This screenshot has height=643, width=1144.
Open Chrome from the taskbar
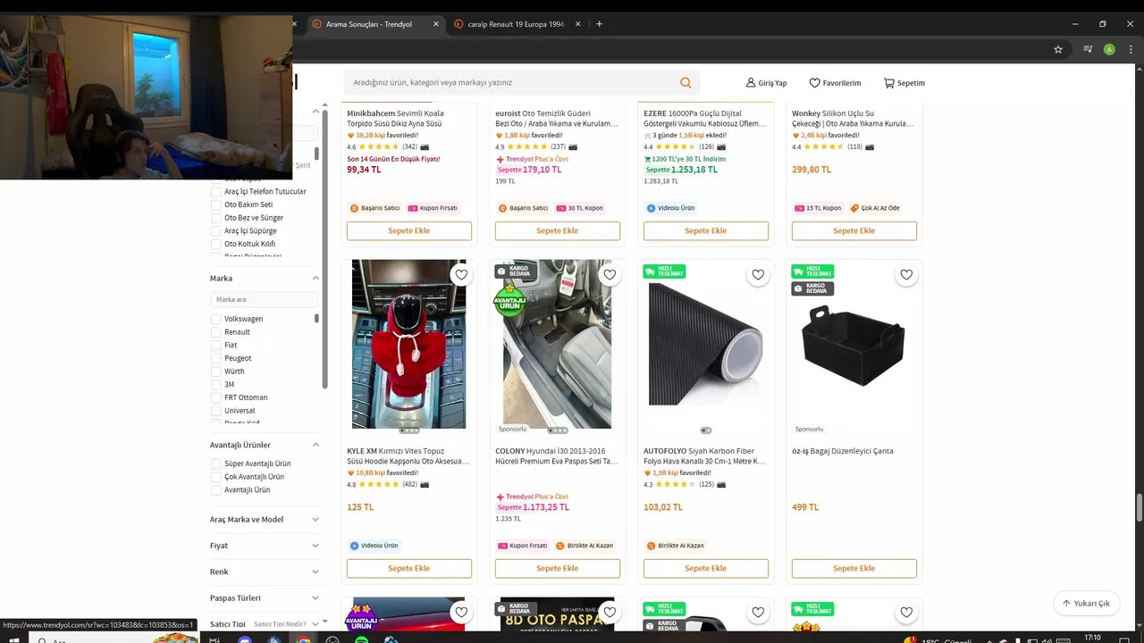tap(304, 639)
